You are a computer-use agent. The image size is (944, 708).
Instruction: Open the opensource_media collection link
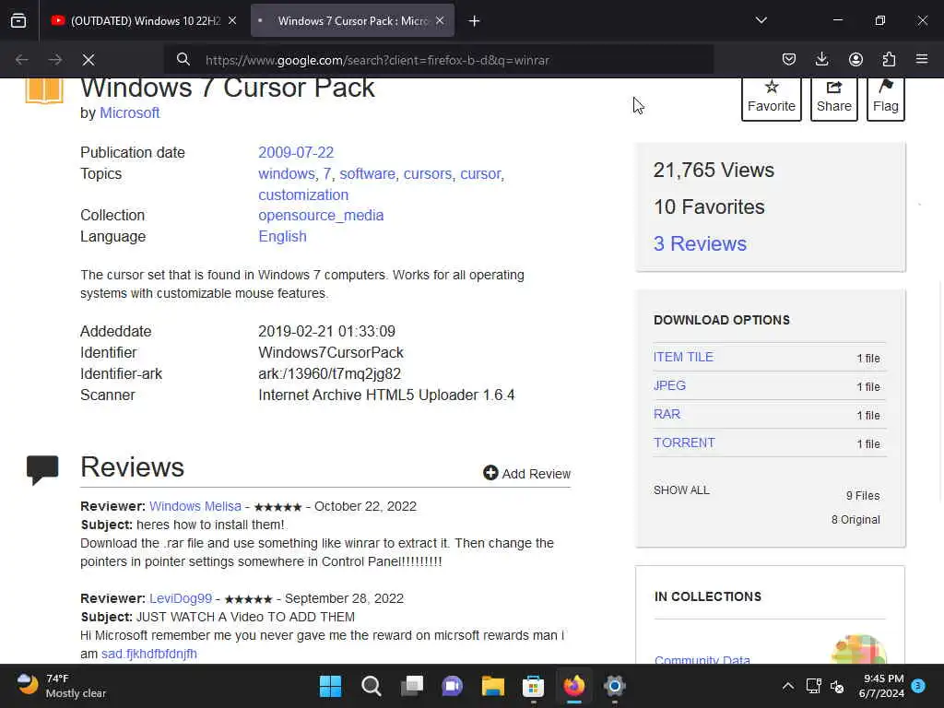point(321,216)
